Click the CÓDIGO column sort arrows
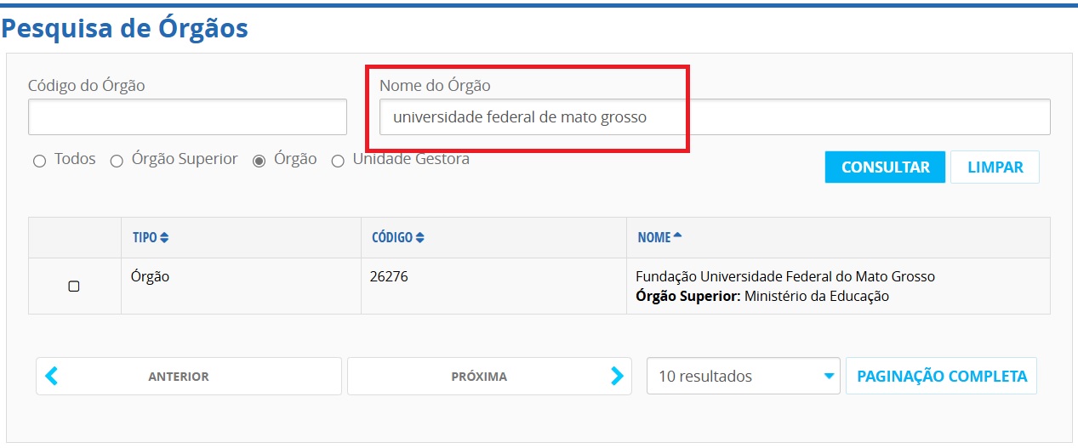This screenshot has width=1078, height=448. pos(420,238)
